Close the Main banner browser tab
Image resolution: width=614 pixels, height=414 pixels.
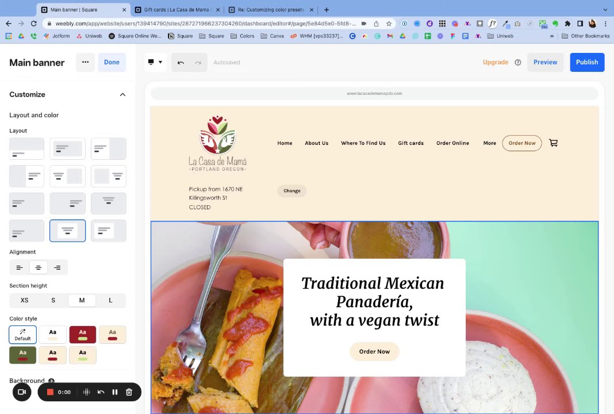coord(124,10)
